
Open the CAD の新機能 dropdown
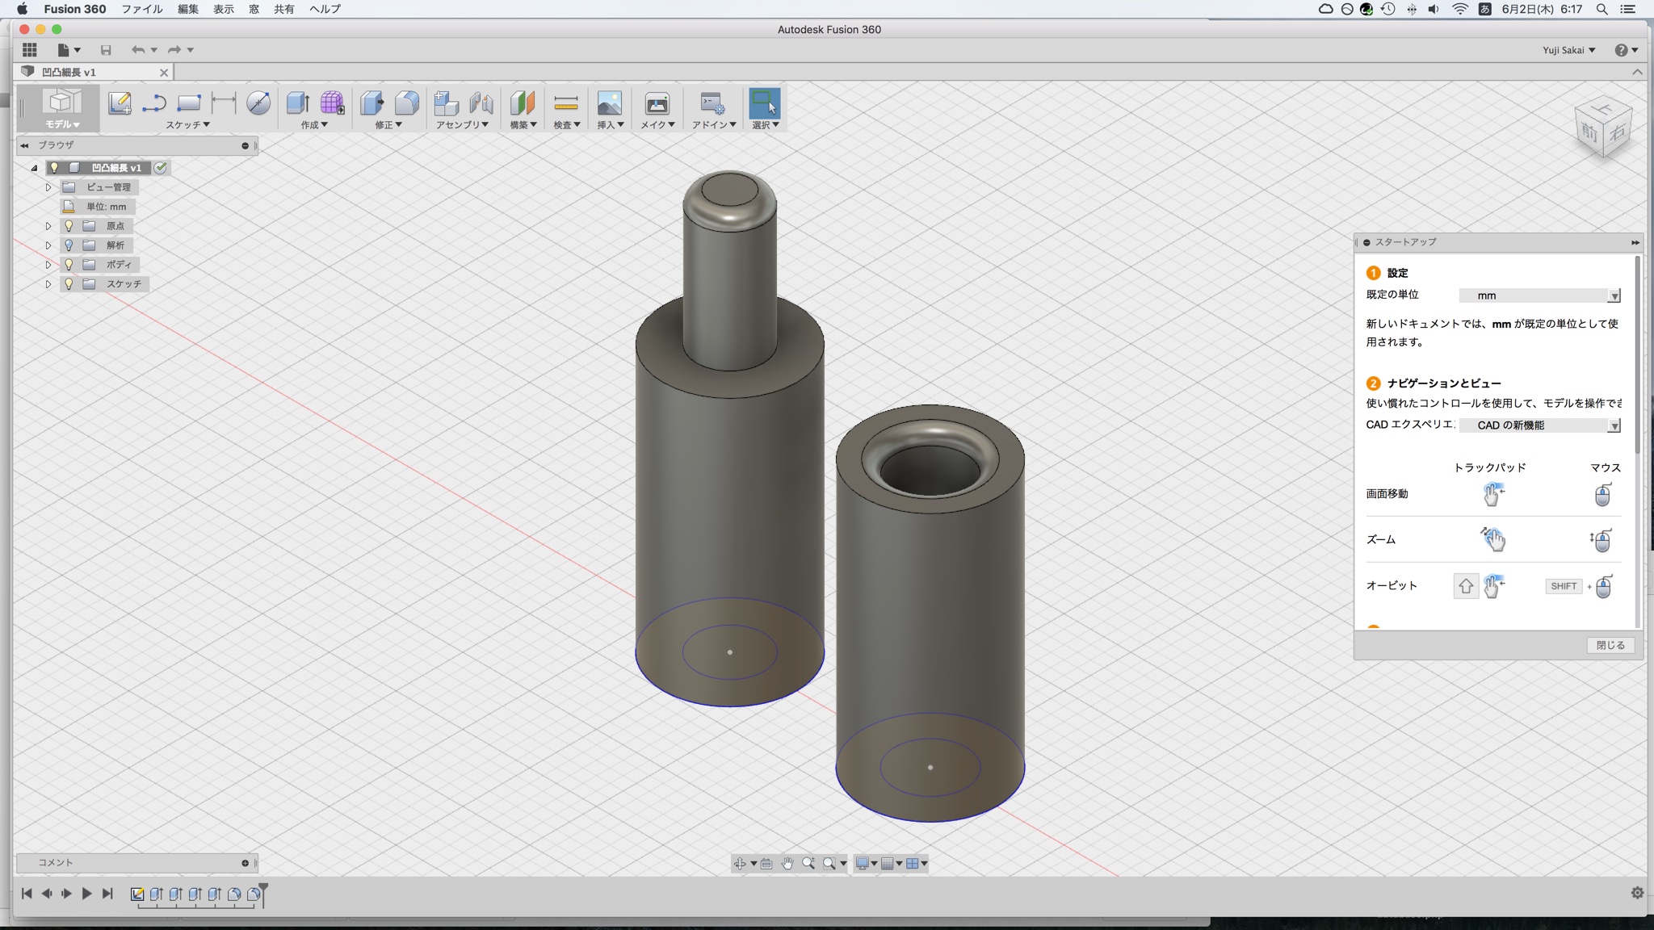1539,425
